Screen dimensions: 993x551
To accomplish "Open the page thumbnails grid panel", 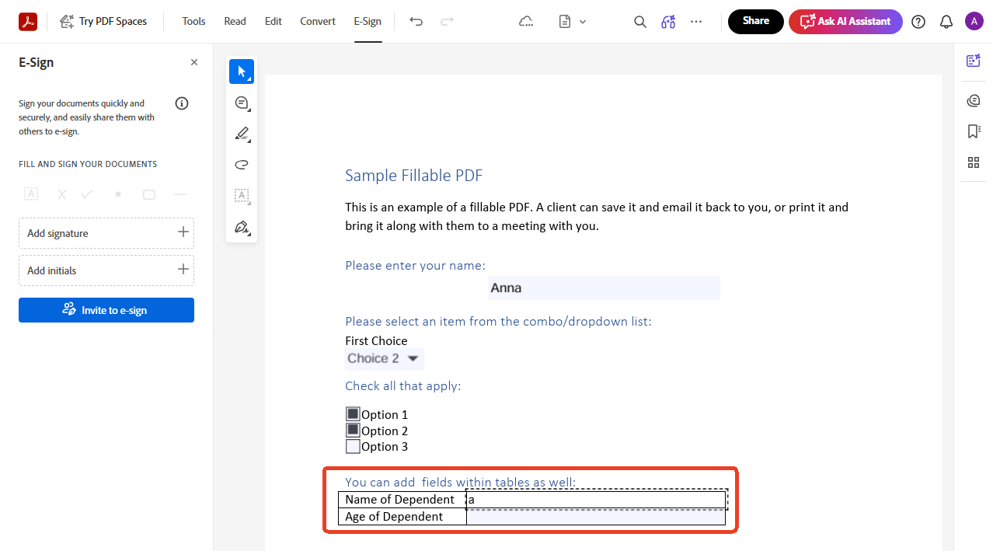I will pyautogui.click(x=974, y=162).
